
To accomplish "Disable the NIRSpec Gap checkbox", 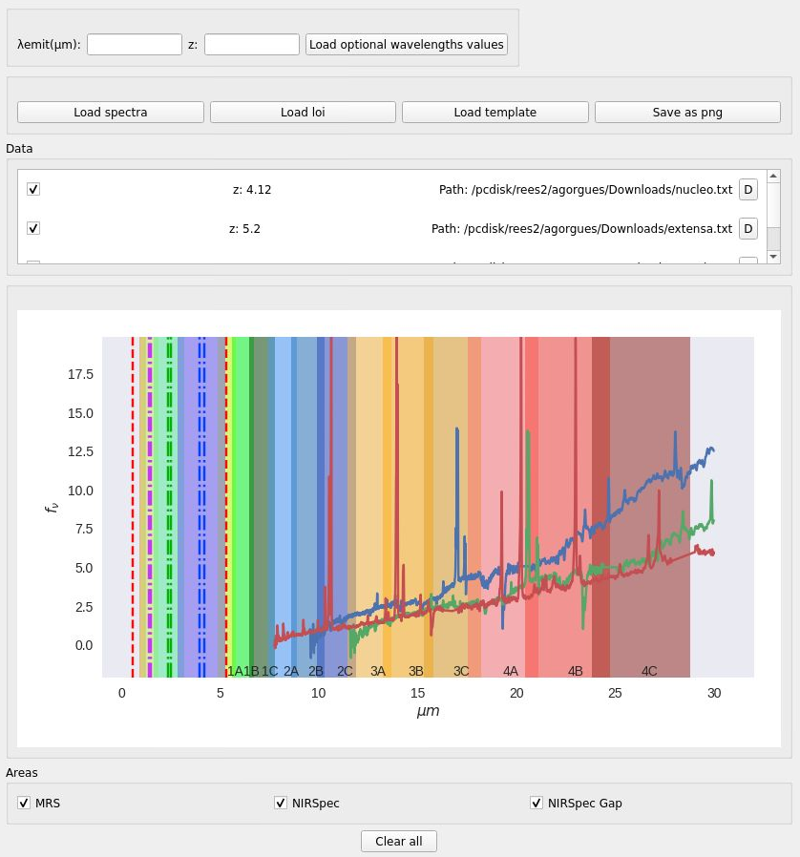I will coord(537,803).
